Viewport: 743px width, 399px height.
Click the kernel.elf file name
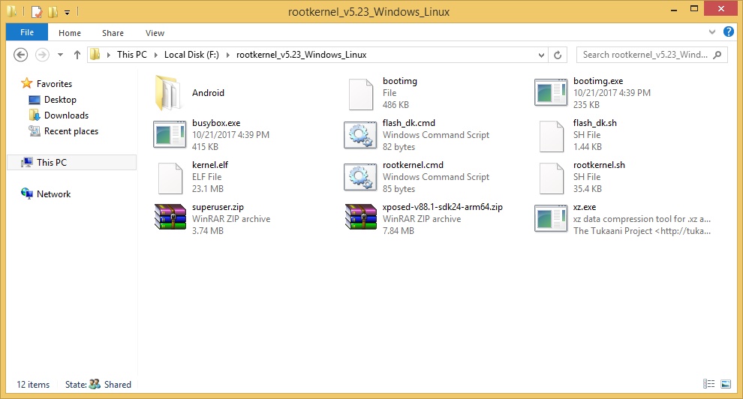210,165
